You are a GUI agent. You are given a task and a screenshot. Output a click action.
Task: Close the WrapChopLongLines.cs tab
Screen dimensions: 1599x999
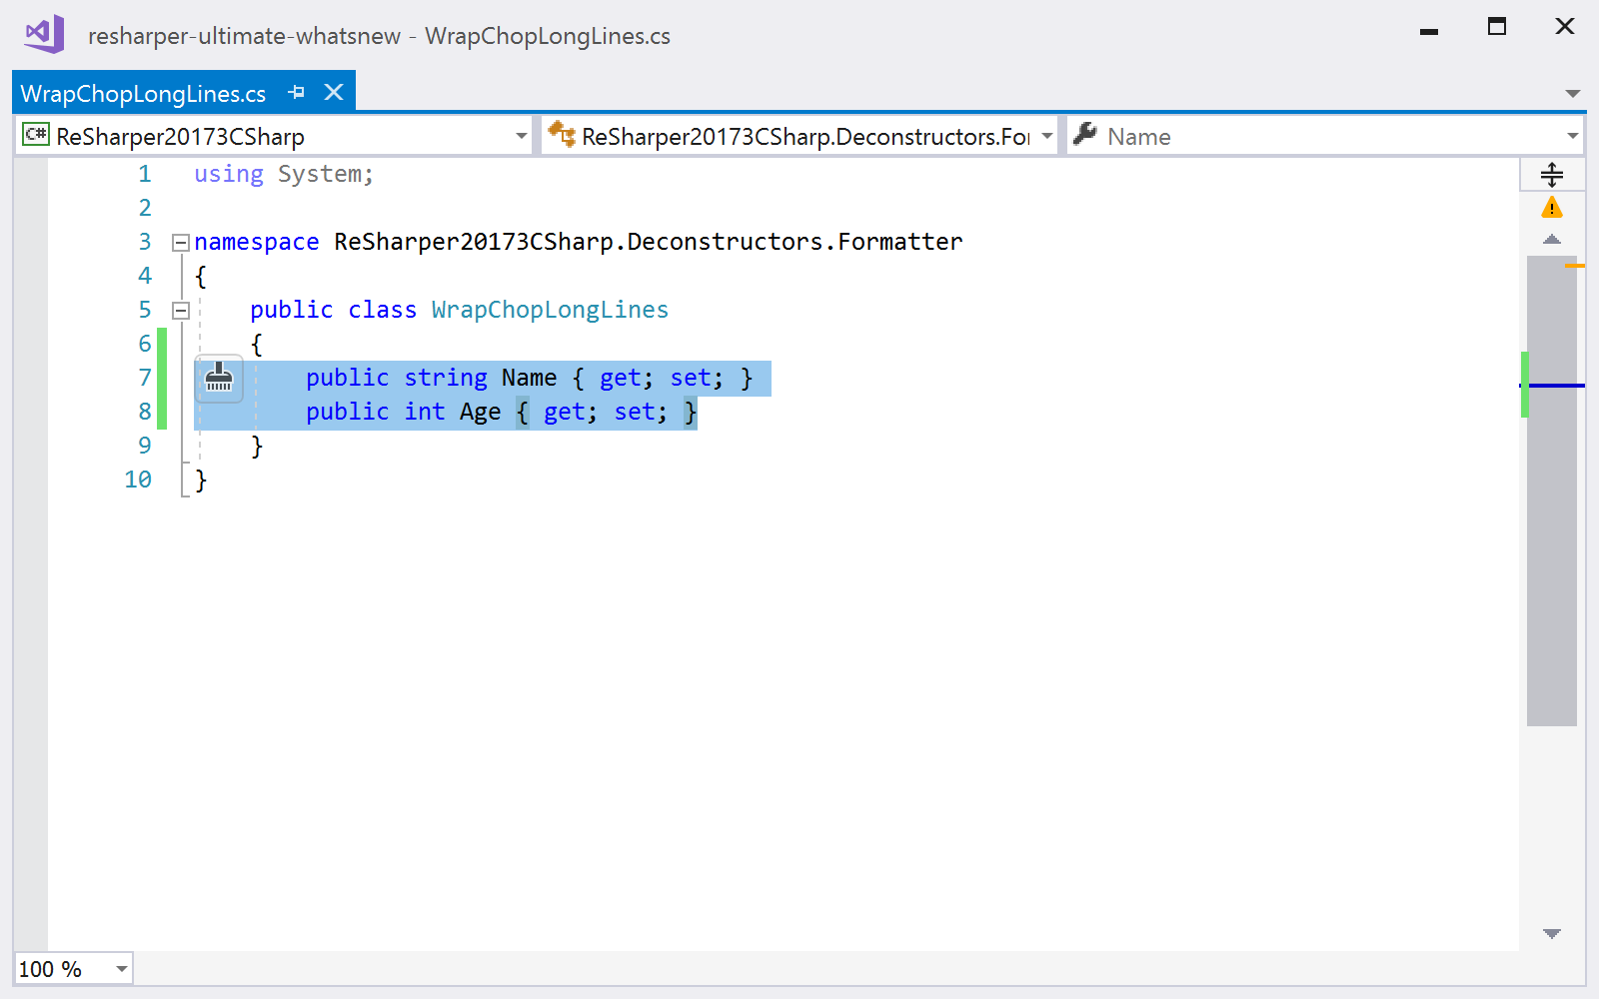[x=334, y=92]
